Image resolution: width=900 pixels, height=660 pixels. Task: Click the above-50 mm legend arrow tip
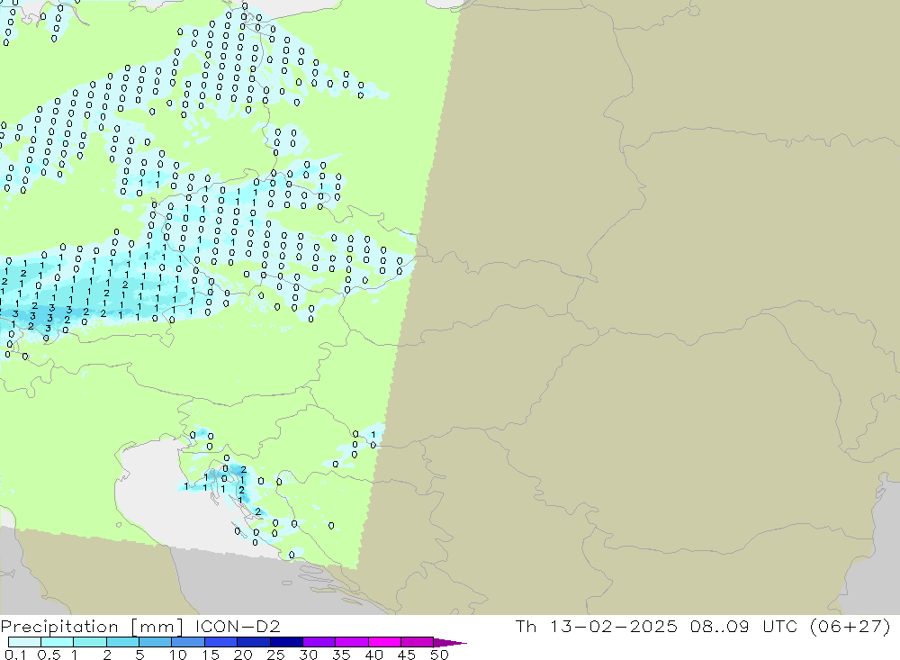[451, 642]
